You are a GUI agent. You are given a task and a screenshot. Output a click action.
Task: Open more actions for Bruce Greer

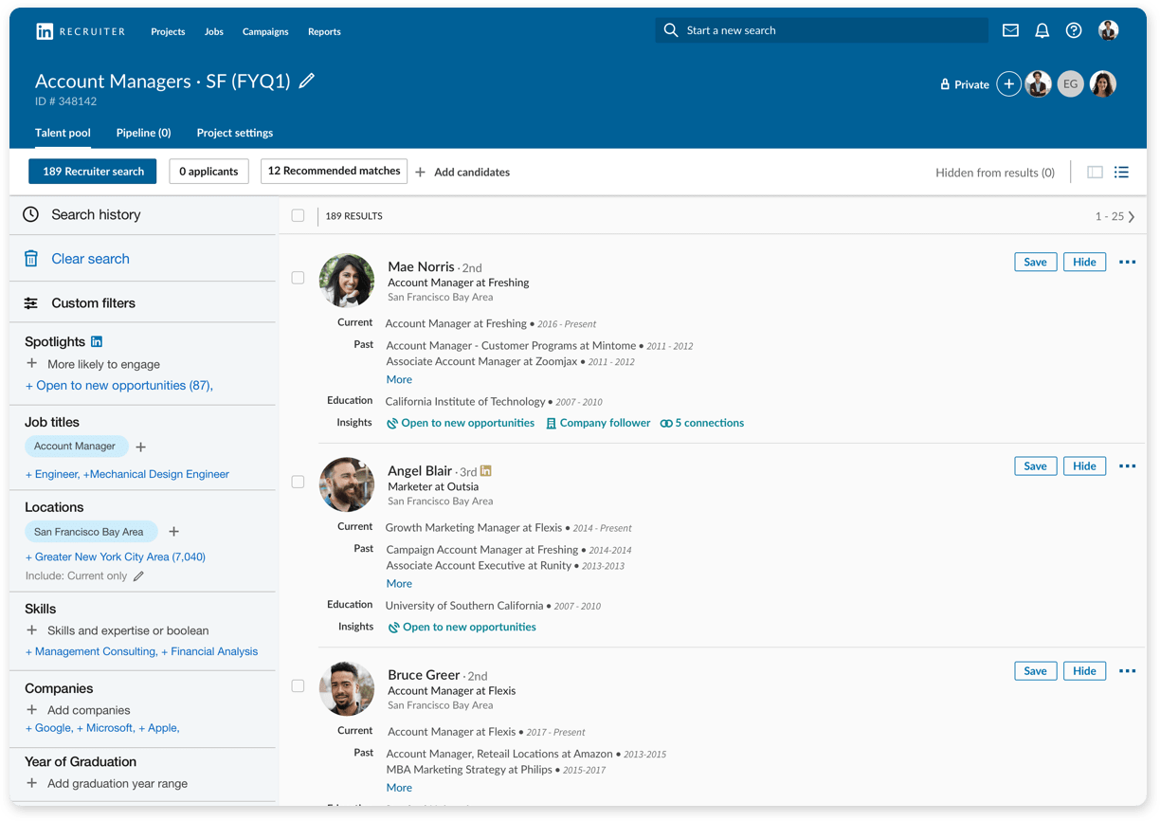(x=1127, y=670)
